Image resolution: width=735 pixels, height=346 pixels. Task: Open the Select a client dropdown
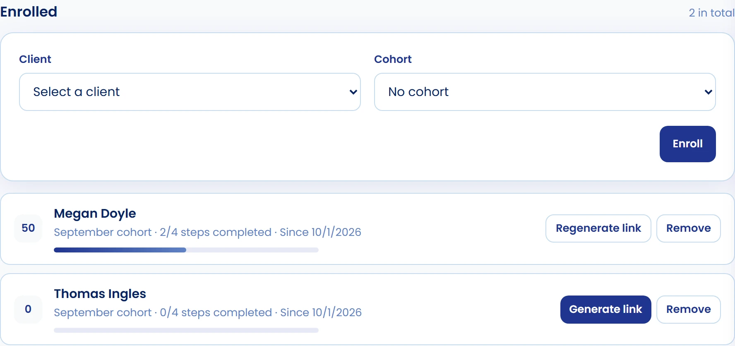(190, 92)
